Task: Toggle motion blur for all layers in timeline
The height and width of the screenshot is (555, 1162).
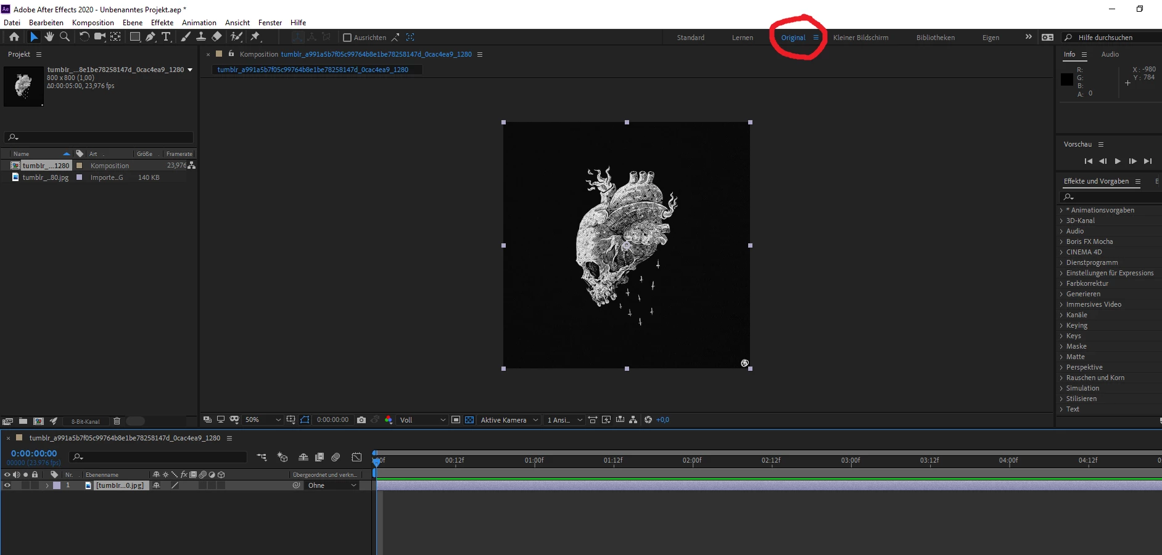Action: point(336,457)
